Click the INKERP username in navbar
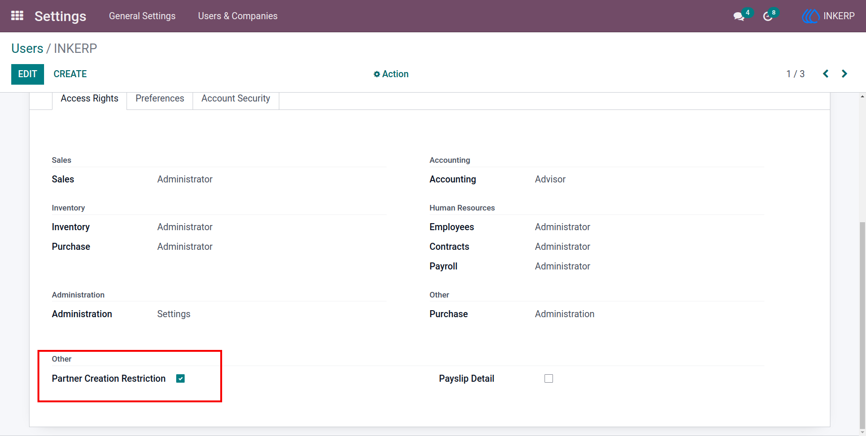This screenshot has height=436, width=866. coord(839,16)
